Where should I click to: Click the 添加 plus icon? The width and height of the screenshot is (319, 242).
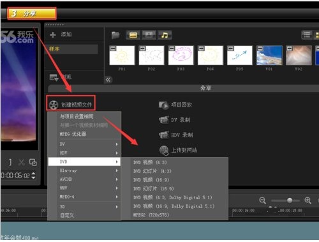pyautogui.click(x=53, y=34)
